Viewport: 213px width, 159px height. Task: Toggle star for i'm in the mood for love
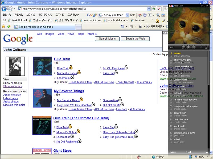171,102
